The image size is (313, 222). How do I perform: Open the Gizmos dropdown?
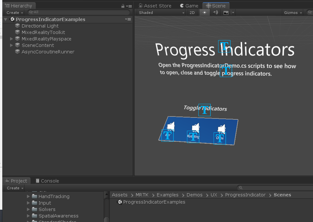pos(293,13)
